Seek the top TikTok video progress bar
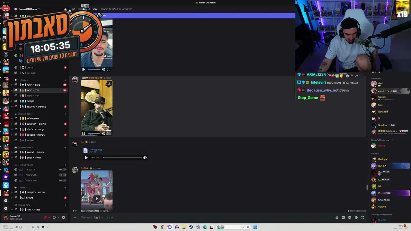Viewport: 411px width, 231px height. 94,69
